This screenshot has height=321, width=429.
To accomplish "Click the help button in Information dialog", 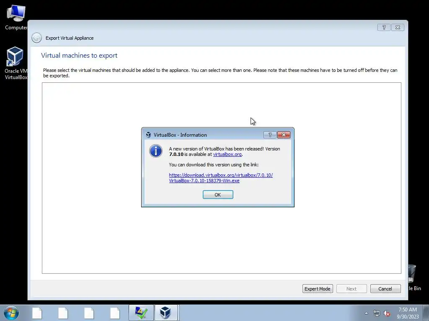I will coord(270,135).
